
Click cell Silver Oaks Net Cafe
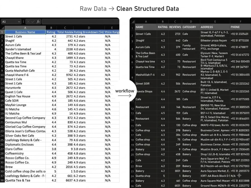tap(25, 136)
